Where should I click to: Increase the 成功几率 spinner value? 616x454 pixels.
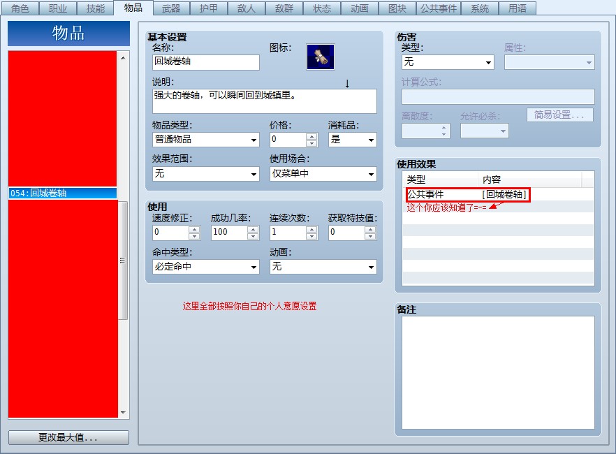[253, 229]
